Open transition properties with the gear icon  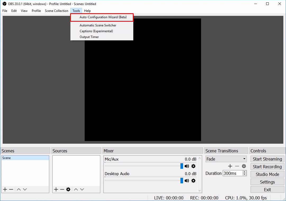click(244, 166)
